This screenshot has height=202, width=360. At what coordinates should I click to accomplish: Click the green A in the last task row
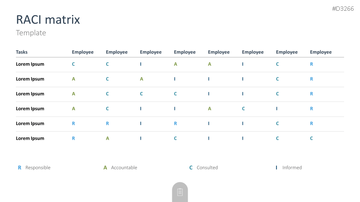point(107,138)
